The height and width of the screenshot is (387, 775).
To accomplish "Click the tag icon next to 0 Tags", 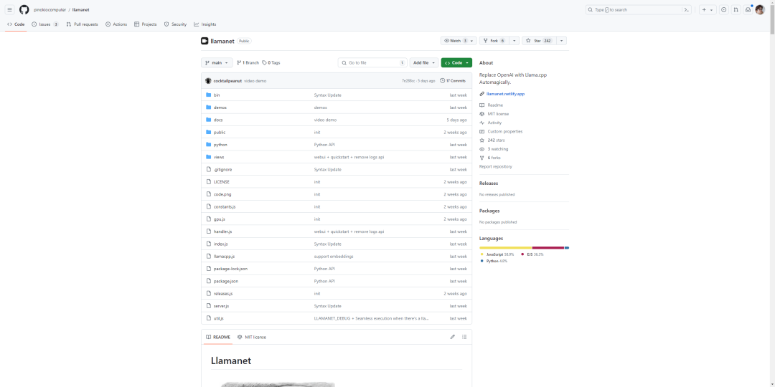I will (x=264, y=62).
